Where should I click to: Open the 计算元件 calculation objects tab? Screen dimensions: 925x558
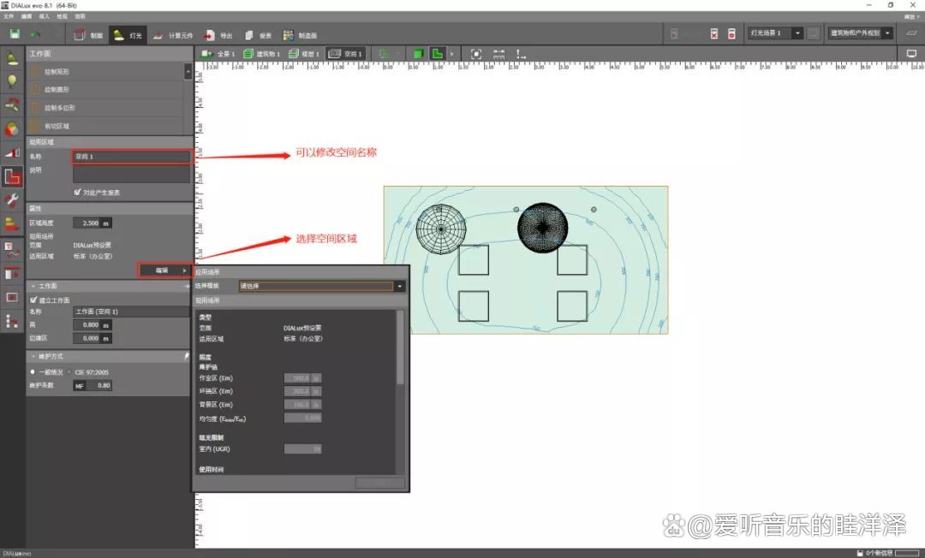[173, 35]
